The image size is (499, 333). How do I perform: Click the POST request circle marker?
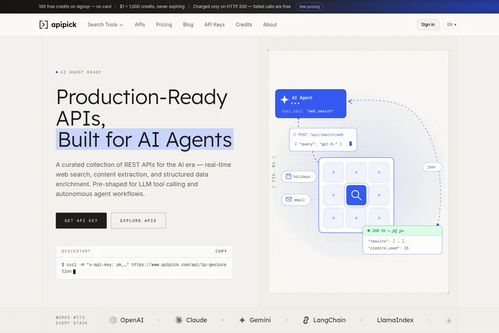[x=295, y=134]
